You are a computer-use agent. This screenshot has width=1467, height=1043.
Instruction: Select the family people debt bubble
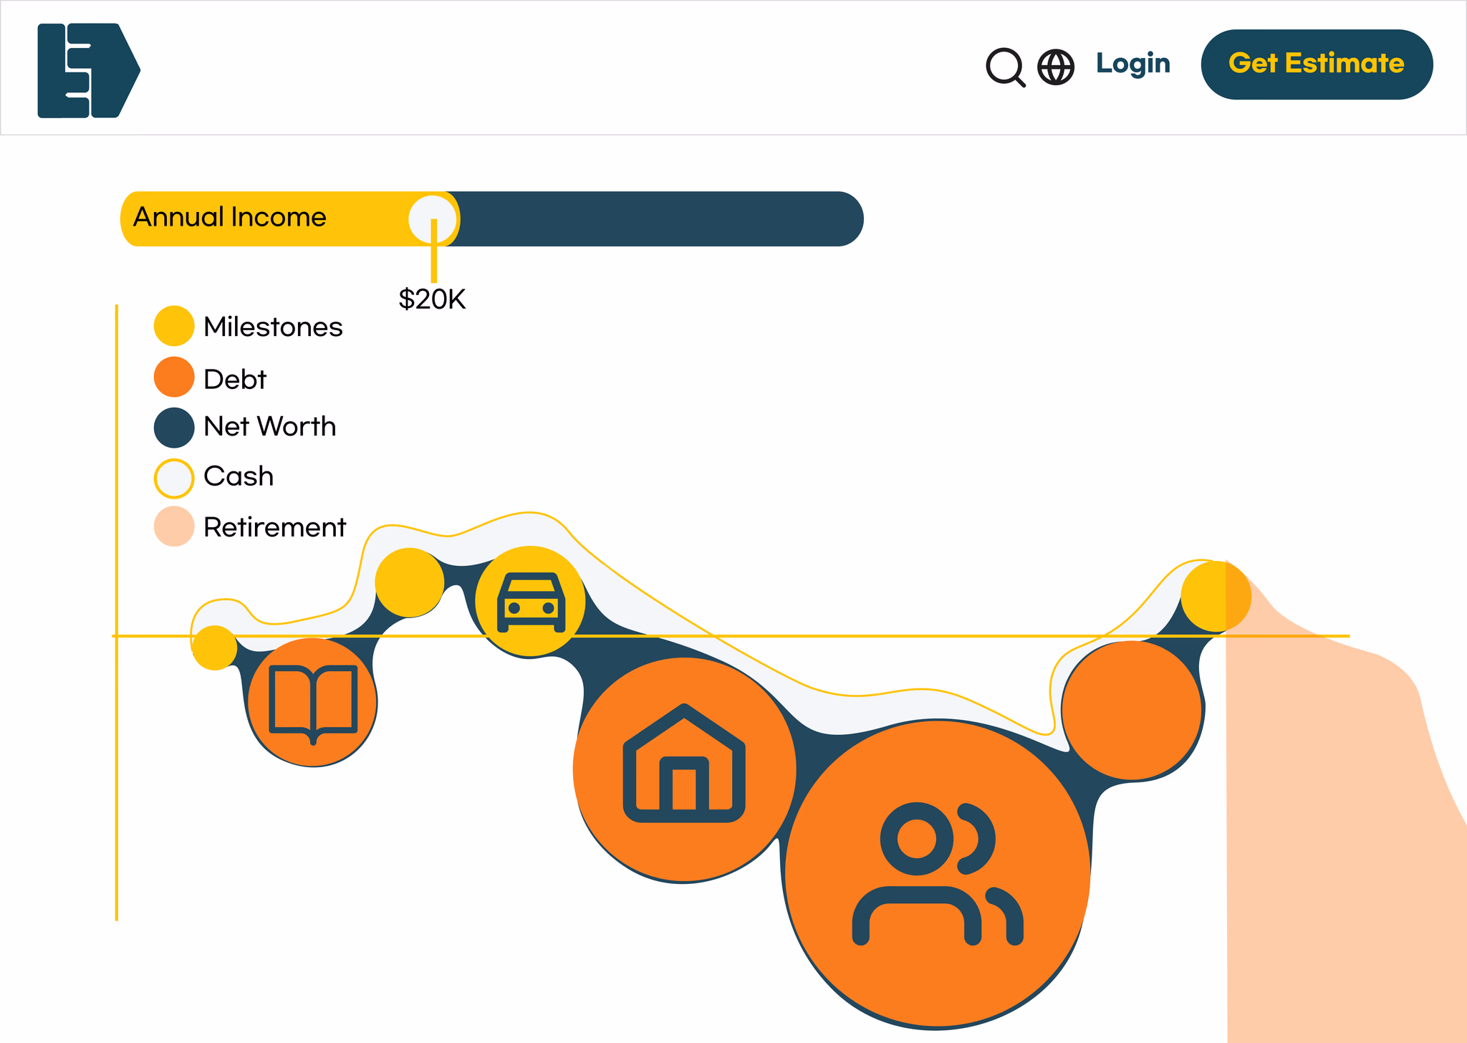(938, 873)
